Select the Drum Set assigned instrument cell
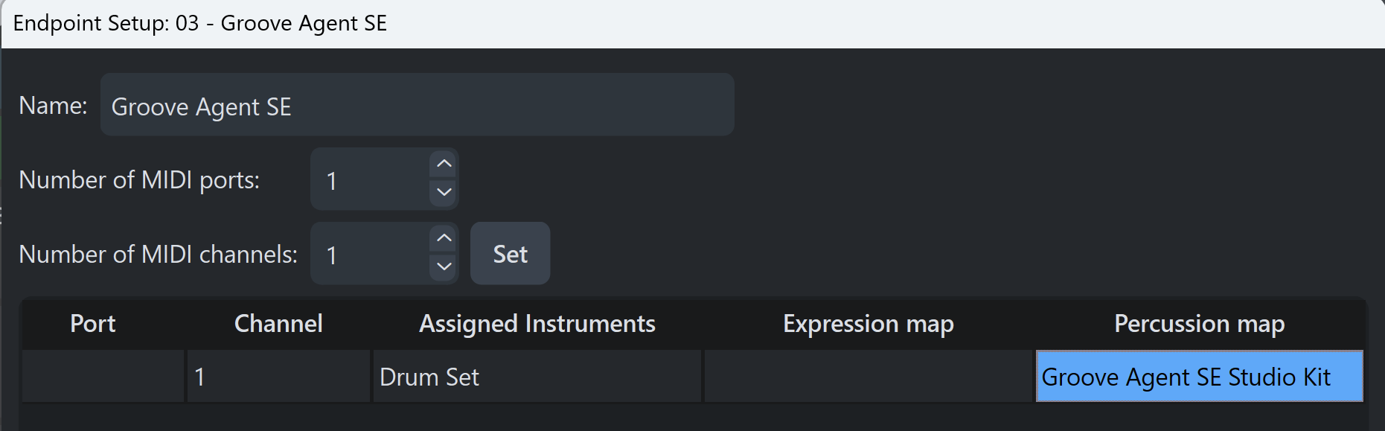The image size is (1385, 431). click(x=537, y=377)
